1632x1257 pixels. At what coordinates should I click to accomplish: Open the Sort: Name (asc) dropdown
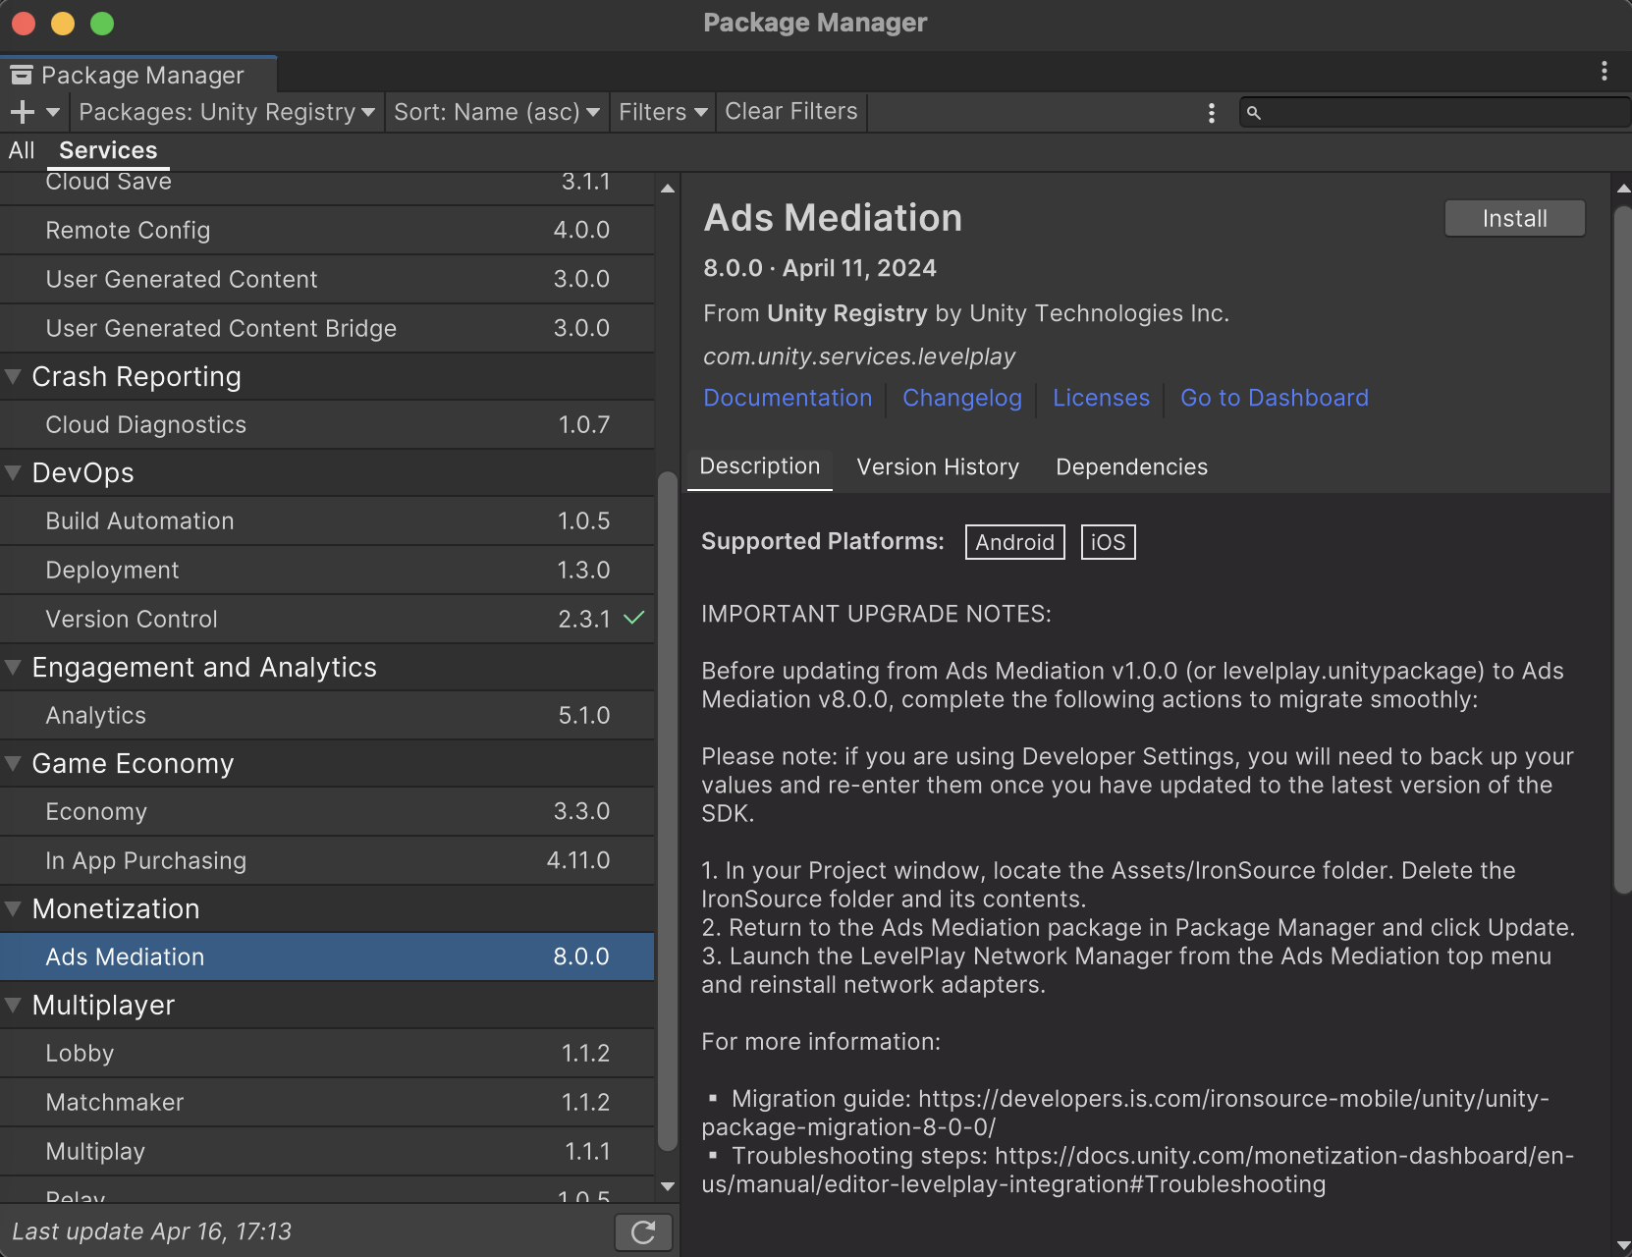[497, 112]
